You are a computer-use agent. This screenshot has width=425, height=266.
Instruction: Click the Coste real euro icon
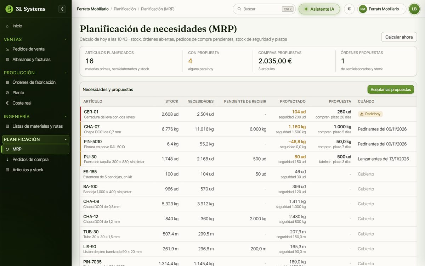pyautogui.click(x=7, y=103)
